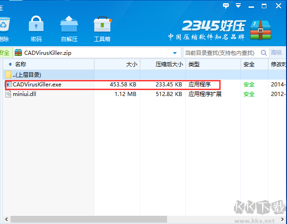
Task: Click the 应用程序扩展 type cell
Action: (205, 94)
